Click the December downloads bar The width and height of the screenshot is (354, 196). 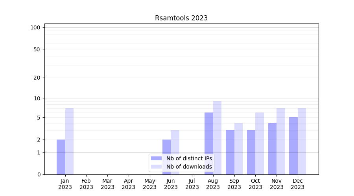302,141
